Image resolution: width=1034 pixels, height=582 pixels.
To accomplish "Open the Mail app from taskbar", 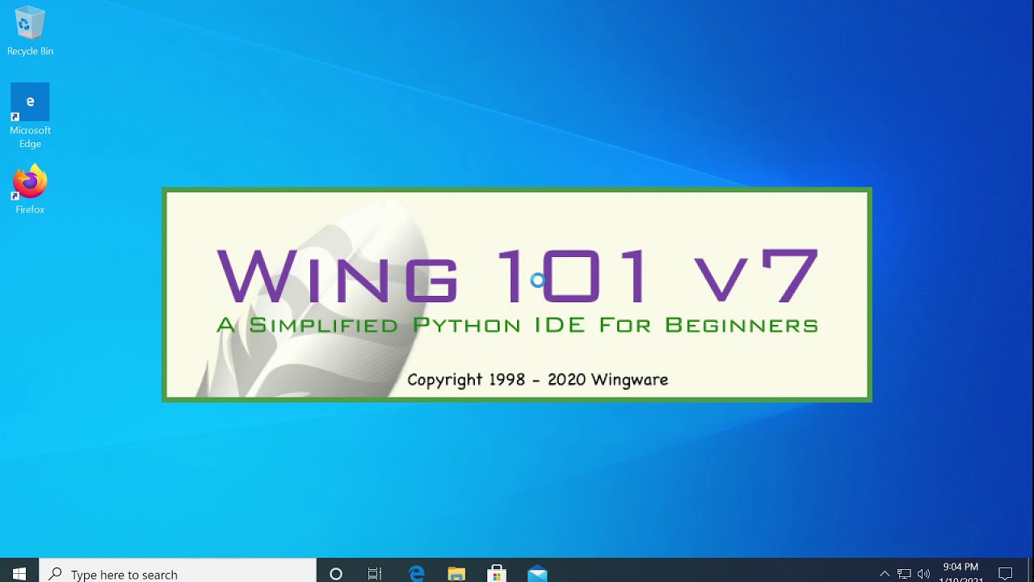I will (537, 573).
